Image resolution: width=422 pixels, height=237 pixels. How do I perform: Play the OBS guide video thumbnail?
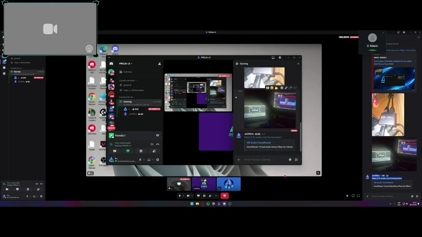pyautogui.click(x=394, y=78)
